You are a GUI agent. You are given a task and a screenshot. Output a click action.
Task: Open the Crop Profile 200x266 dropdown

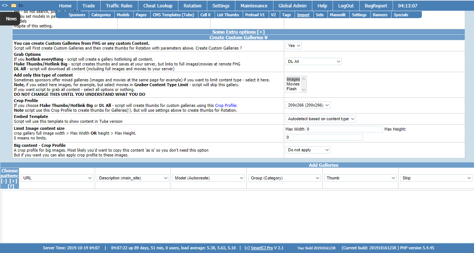click(308, 105)
